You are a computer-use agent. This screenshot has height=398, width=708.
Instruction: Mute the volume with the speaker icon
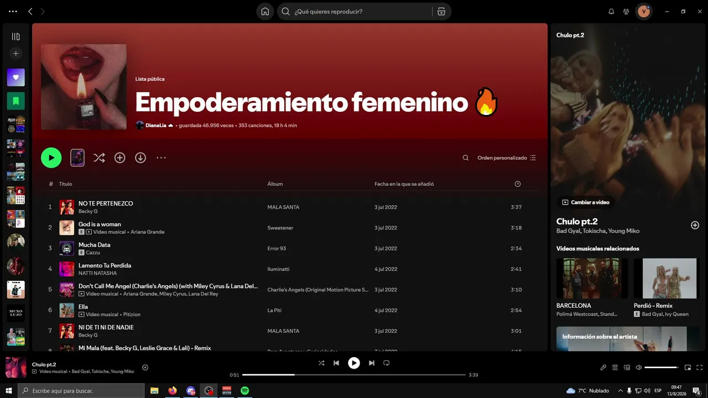click(x=639, y=368)
